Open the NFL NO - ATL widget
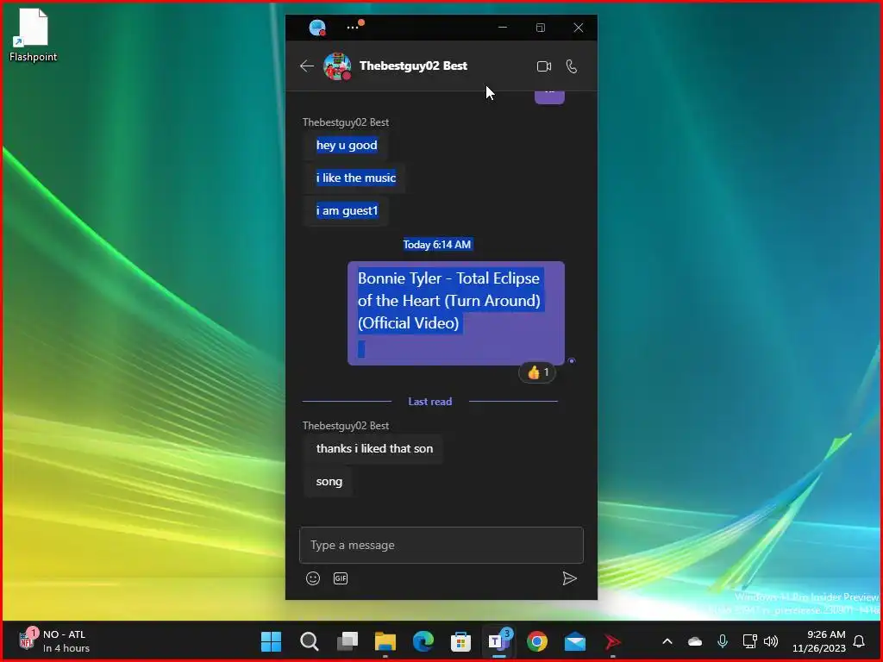883x662 pixels. coord(53,641)
